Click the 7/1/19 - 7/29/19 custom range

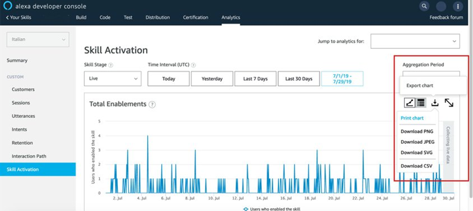342,79
